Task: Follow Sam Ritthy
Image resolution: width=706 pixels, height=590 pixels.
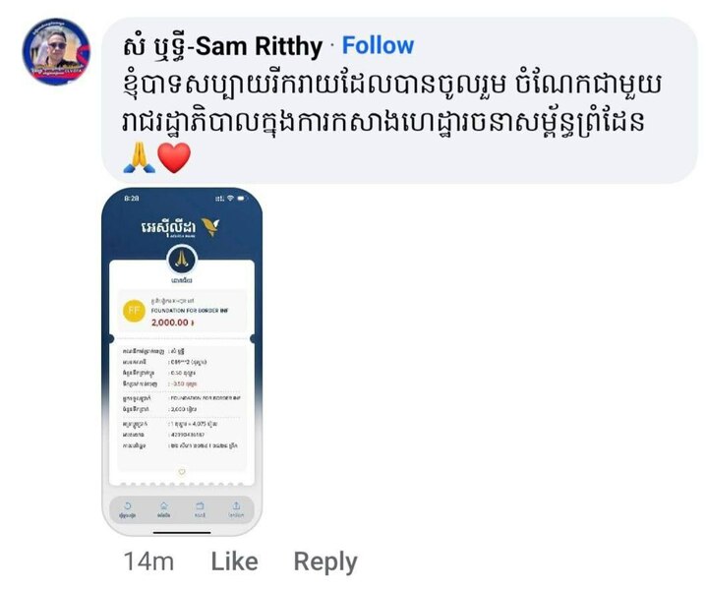Action: [378, 45]
